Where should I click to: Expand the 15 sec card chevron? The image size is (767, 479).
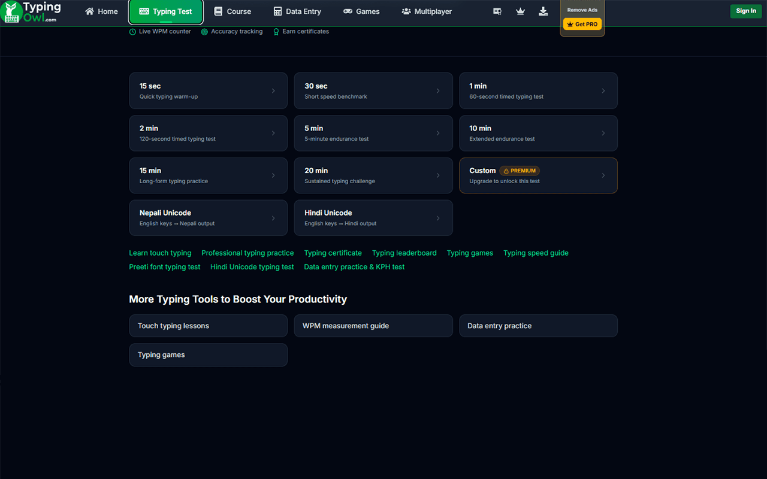tap(273, 91)
